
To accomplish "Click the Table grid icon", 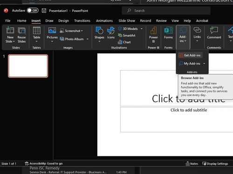I will click(37, 30).
